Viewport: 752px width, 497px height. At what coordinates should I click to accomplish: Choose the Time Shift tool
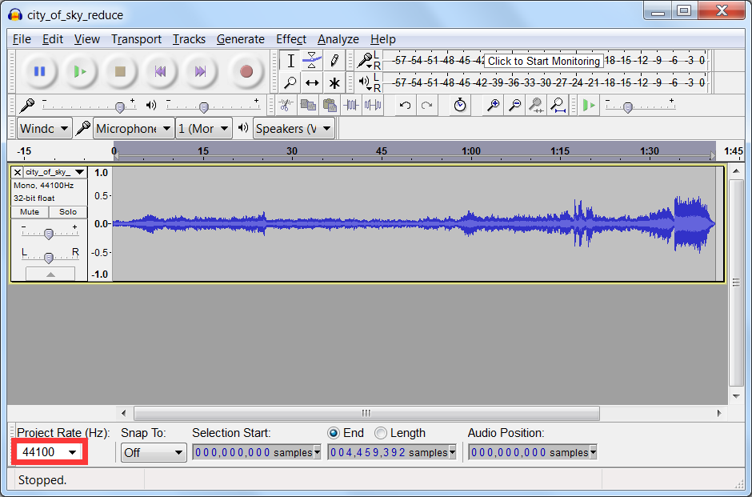pyautogui.click(x=312, y=82)
